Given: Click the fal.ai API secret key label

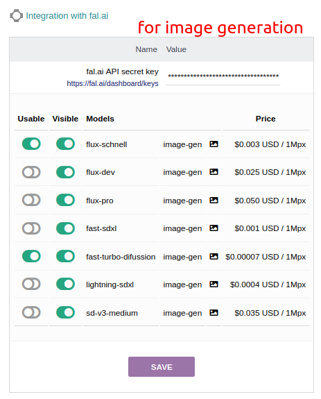Looking at the screenshot, I should [122, 72].
